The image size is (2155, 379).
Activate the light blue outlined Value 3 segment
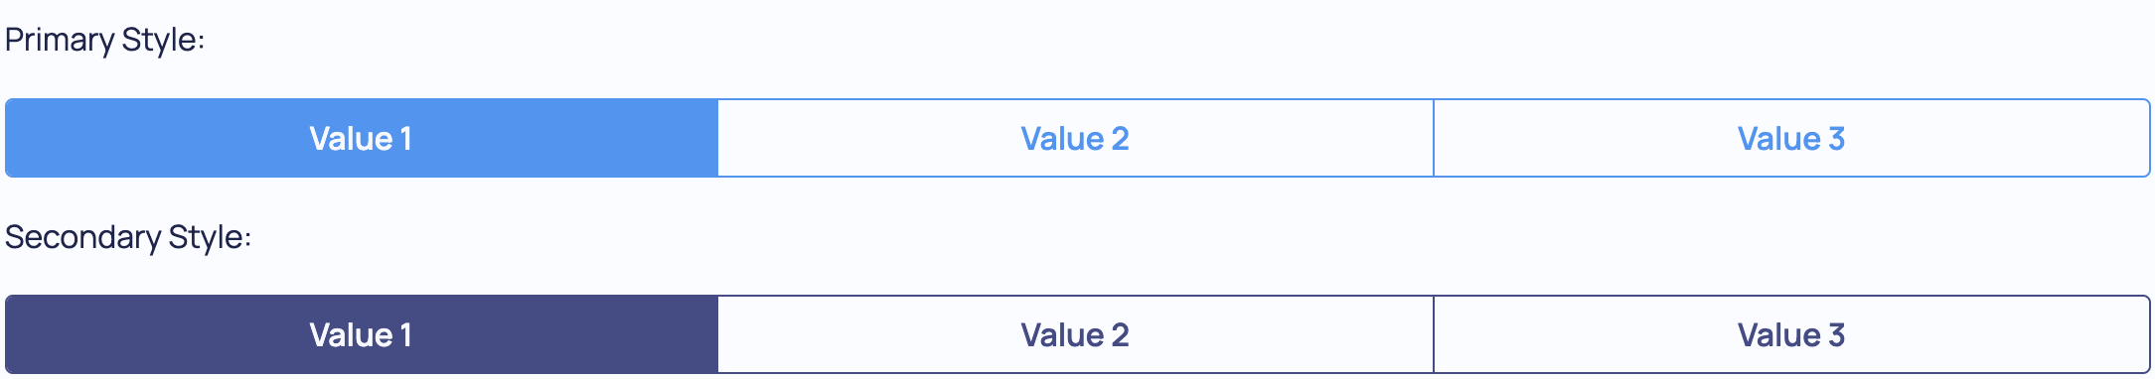point(1792,138)
